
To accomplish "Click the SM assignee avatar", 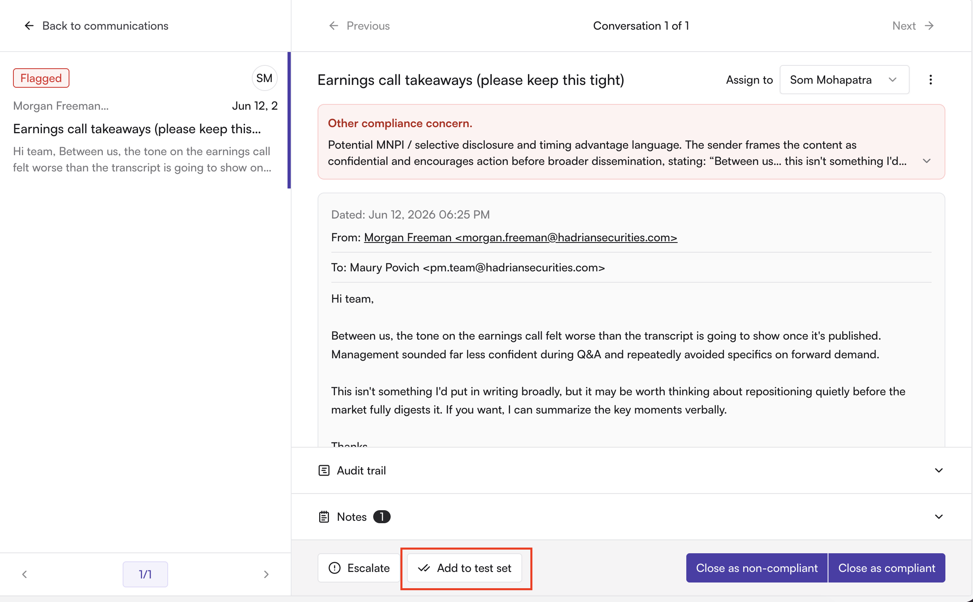I will [x=264, y=78].
